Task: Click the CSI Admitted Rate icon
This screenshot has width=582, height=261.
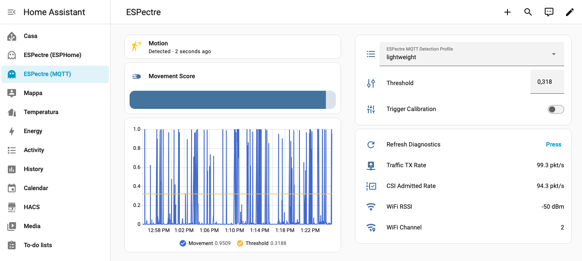Action: click(x=371, y=186)
